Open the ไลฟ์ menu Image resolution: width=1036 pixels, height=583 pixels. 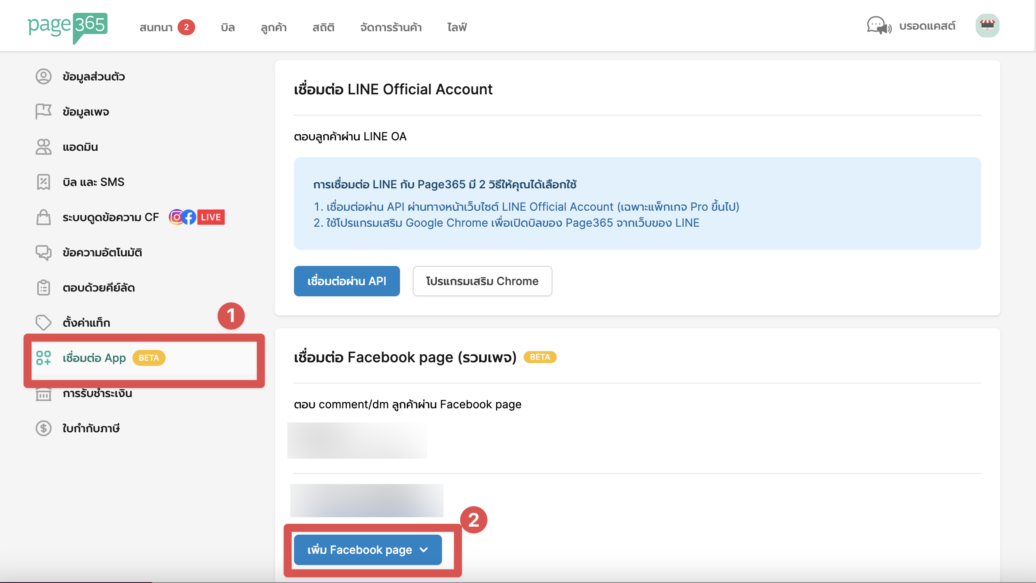click(x=457, y=27)
